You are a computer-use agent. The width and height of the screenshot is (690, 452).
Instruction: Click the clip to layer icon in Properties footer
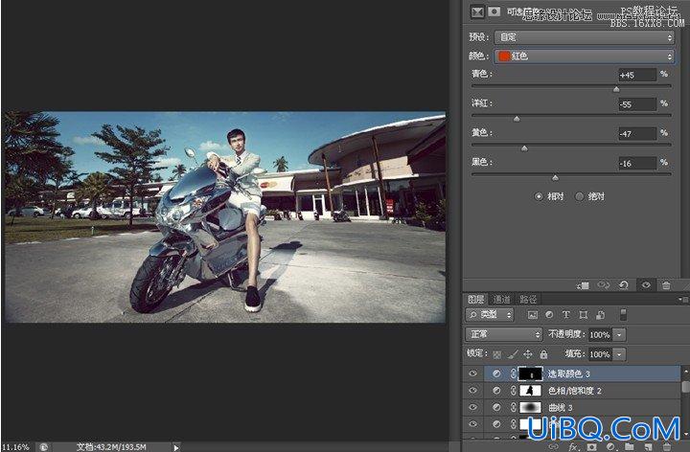584,285
